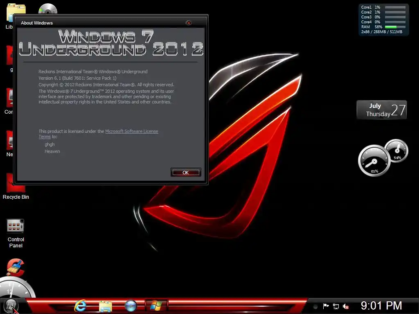Viewport: 419px width, 314px height.
Task: Click the 2x86 / 288MB / 511MB text
Action: pyautogui.click(x=382, y=32)
